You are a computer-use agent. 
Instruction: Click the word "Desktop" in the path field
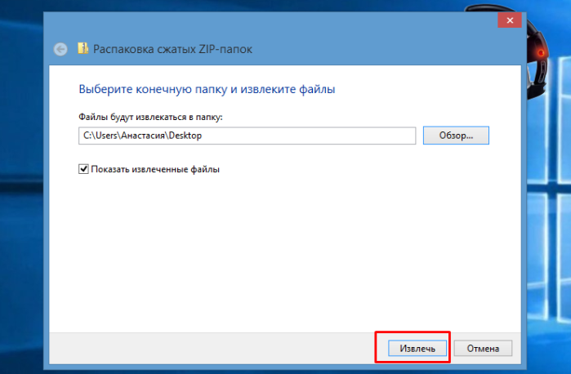(x=185, y=136)
